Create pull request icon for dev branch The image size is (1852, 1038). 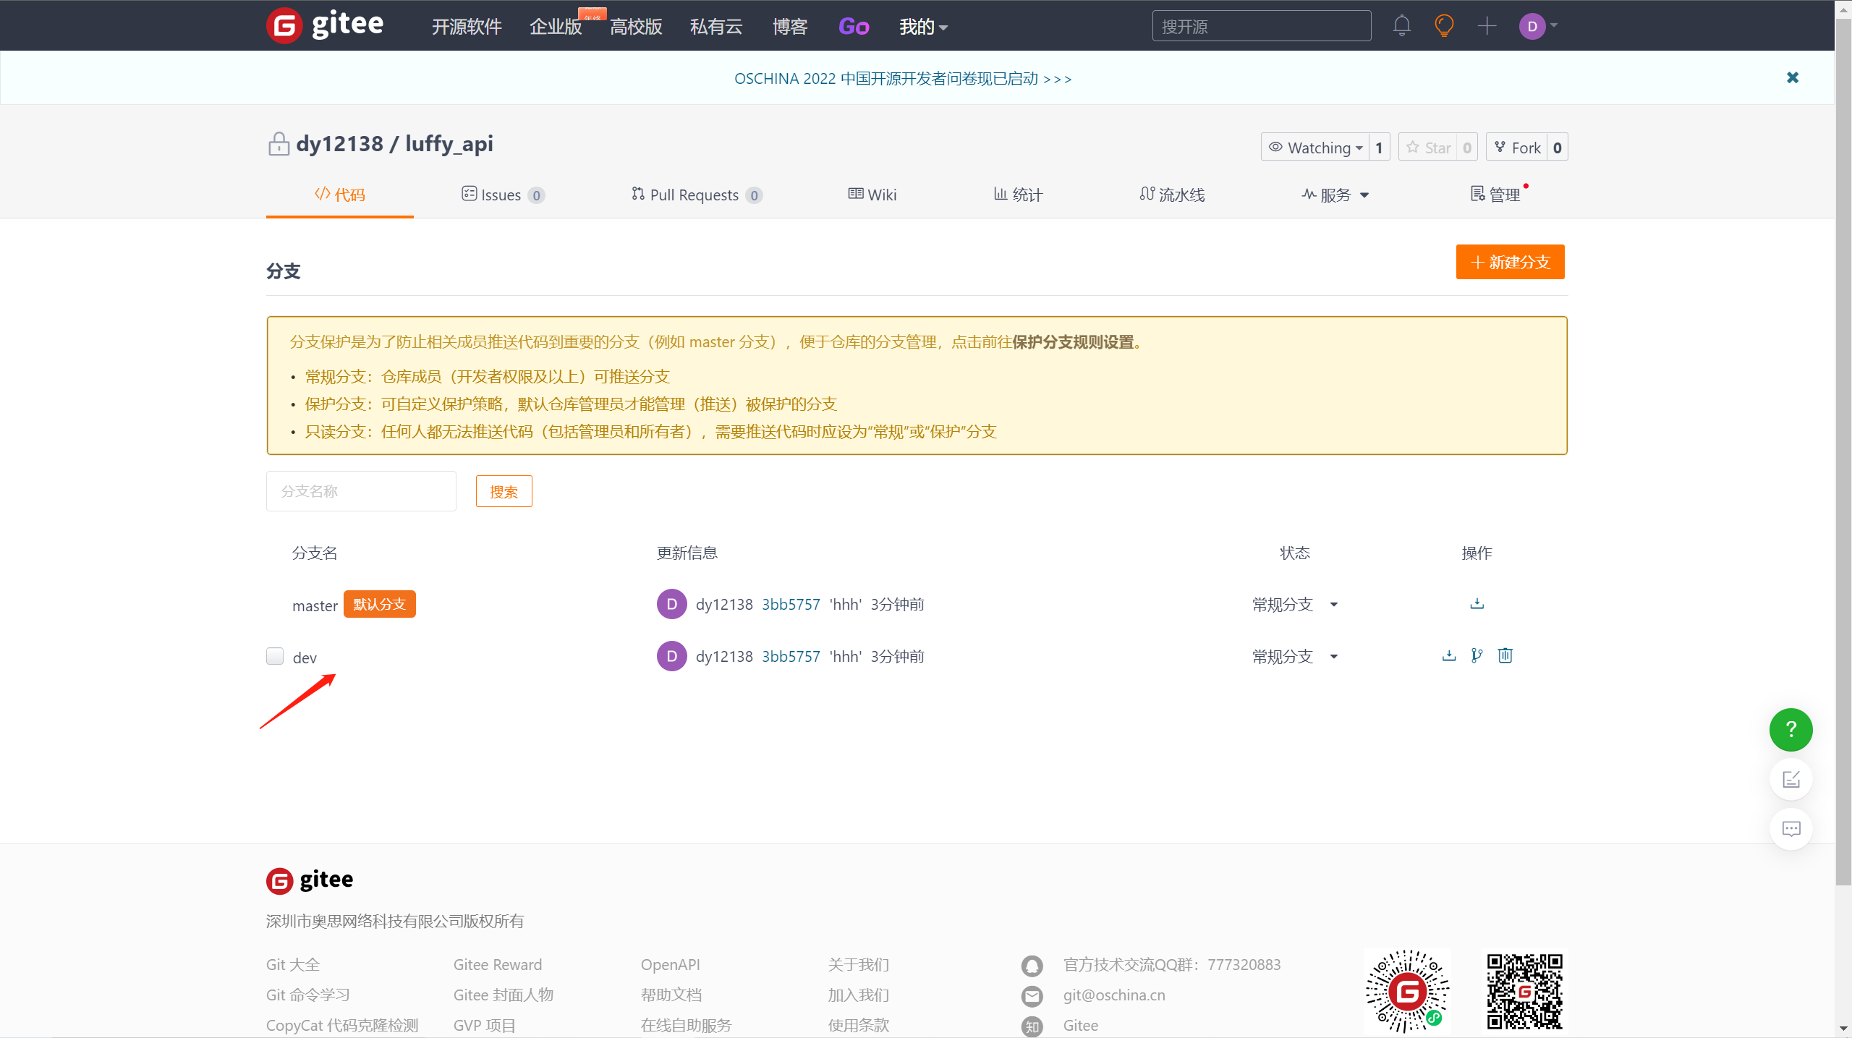pyautogui.click(x=1477, y=655)
